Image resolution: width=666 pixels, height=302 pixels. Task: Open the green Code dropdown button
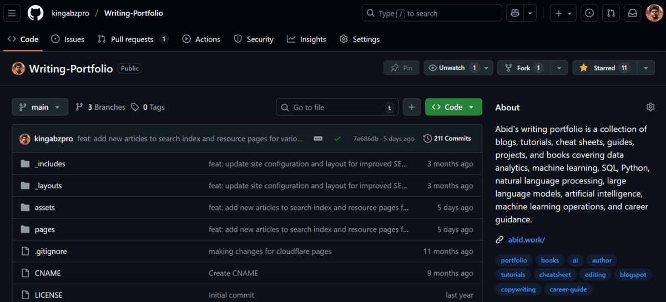(x=453, y=107)
